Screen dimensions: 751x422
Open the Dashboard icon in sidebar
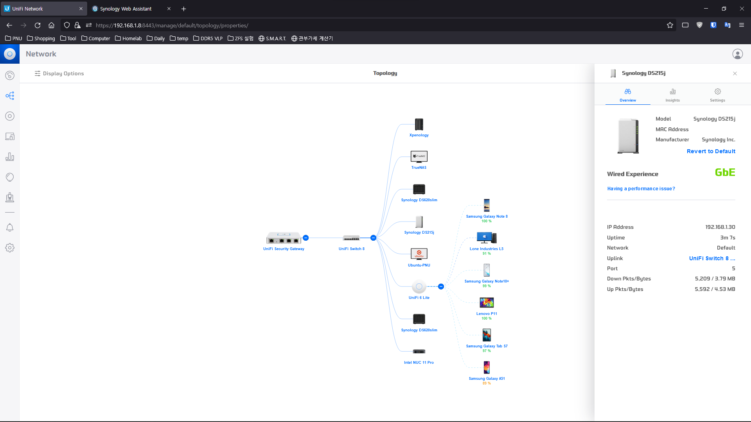point(10,75)
